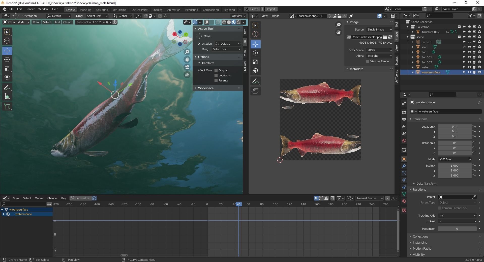The image size is (484, 262).
Task: Choose the Add Cube tool
Action: point(7,106)
